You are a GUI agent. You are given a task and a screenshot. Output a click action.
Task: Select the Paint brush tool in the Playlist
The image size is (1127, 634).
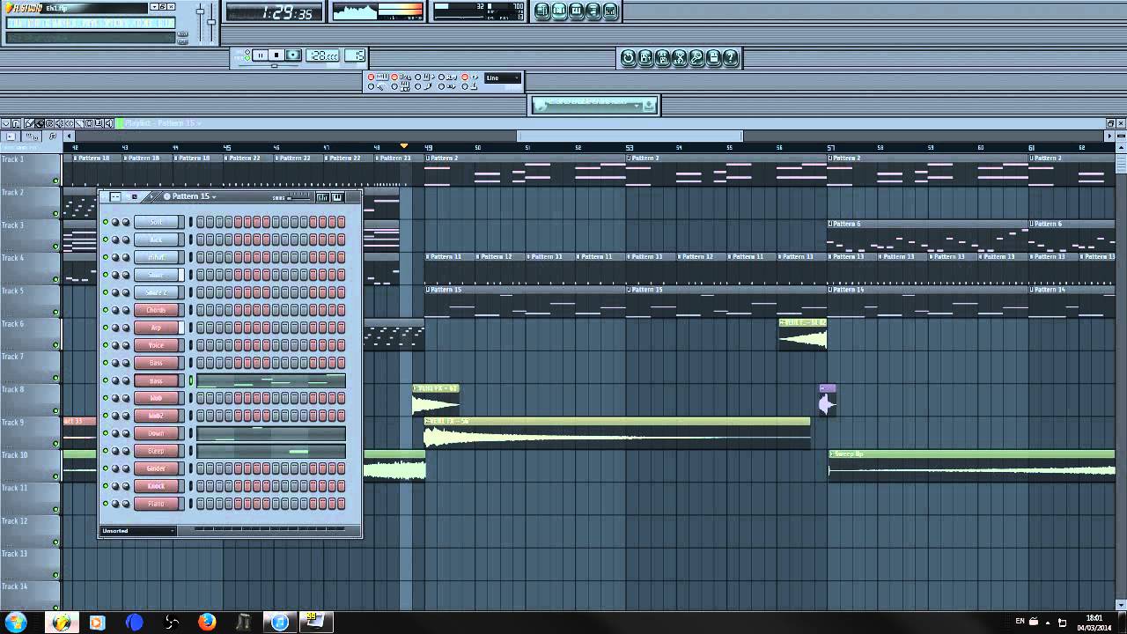coord(40,123)
